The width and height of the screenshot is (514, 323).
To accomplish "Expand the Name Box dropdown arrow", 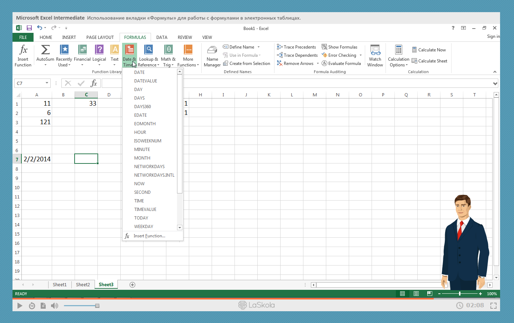I will click(x=47, y=83).
